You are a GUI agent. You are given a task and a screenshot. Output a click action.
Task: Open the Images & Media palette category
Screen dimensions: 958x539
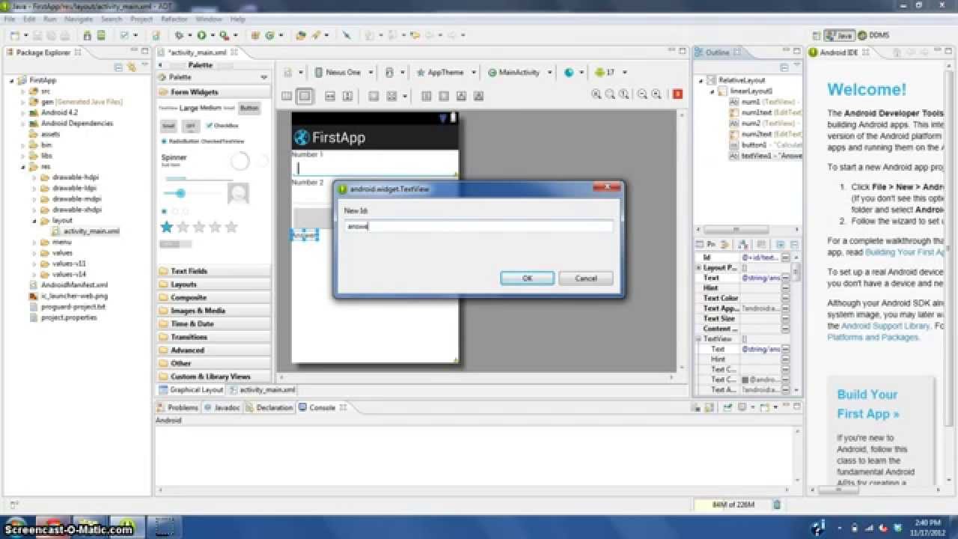point(213,311)
